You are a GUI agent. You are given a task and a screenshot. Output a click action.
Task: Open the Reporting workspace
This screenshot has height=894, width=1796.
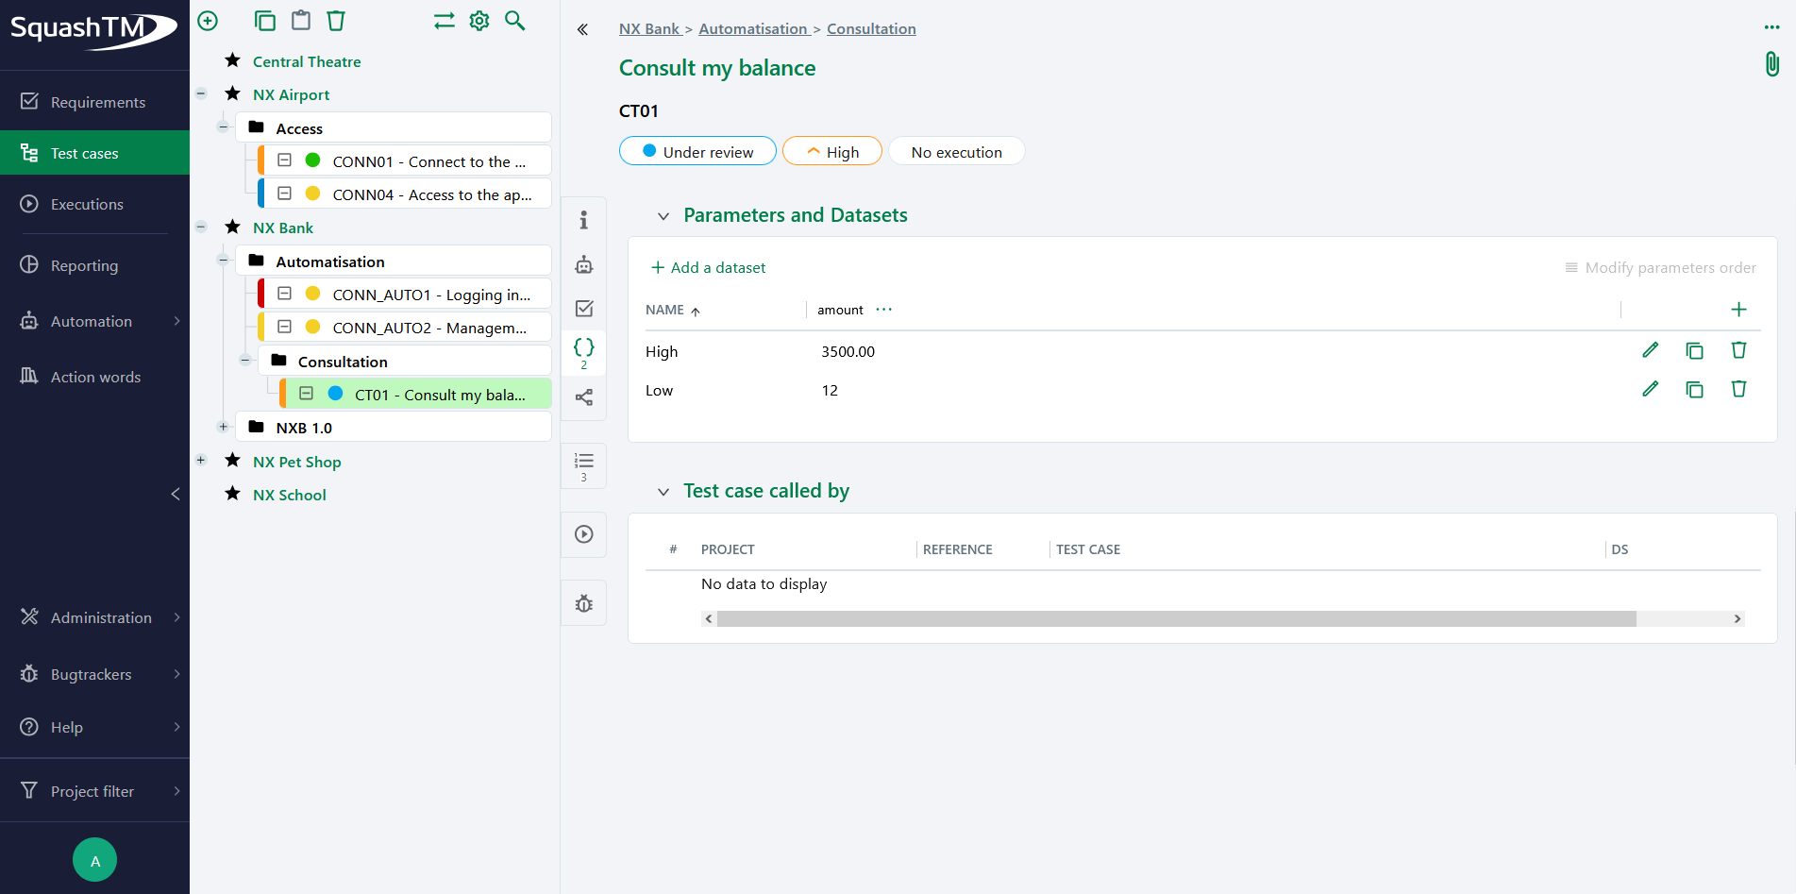pyautogui.click(x=94, y=265)
